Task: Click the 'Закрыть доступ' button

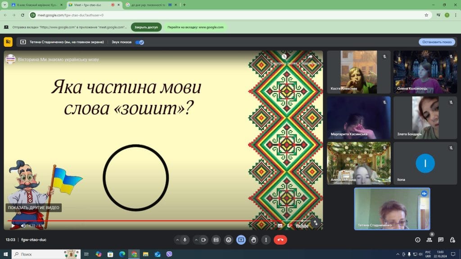Action: tap(146, 27)
